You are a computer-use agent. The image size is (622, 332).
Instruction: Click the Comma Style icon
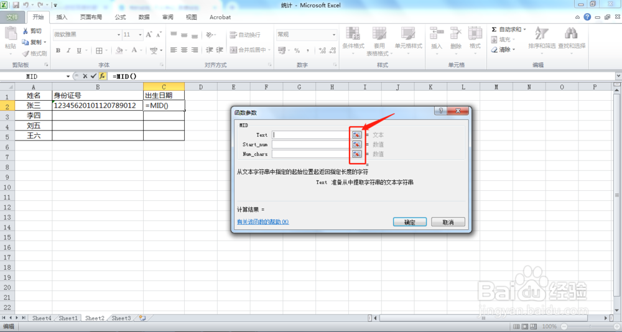coord(308,50)
